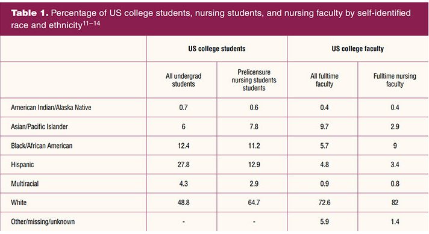Click the Table 1 title text
The width and height of the screenshot is (429, 234).
coord(211,19)
